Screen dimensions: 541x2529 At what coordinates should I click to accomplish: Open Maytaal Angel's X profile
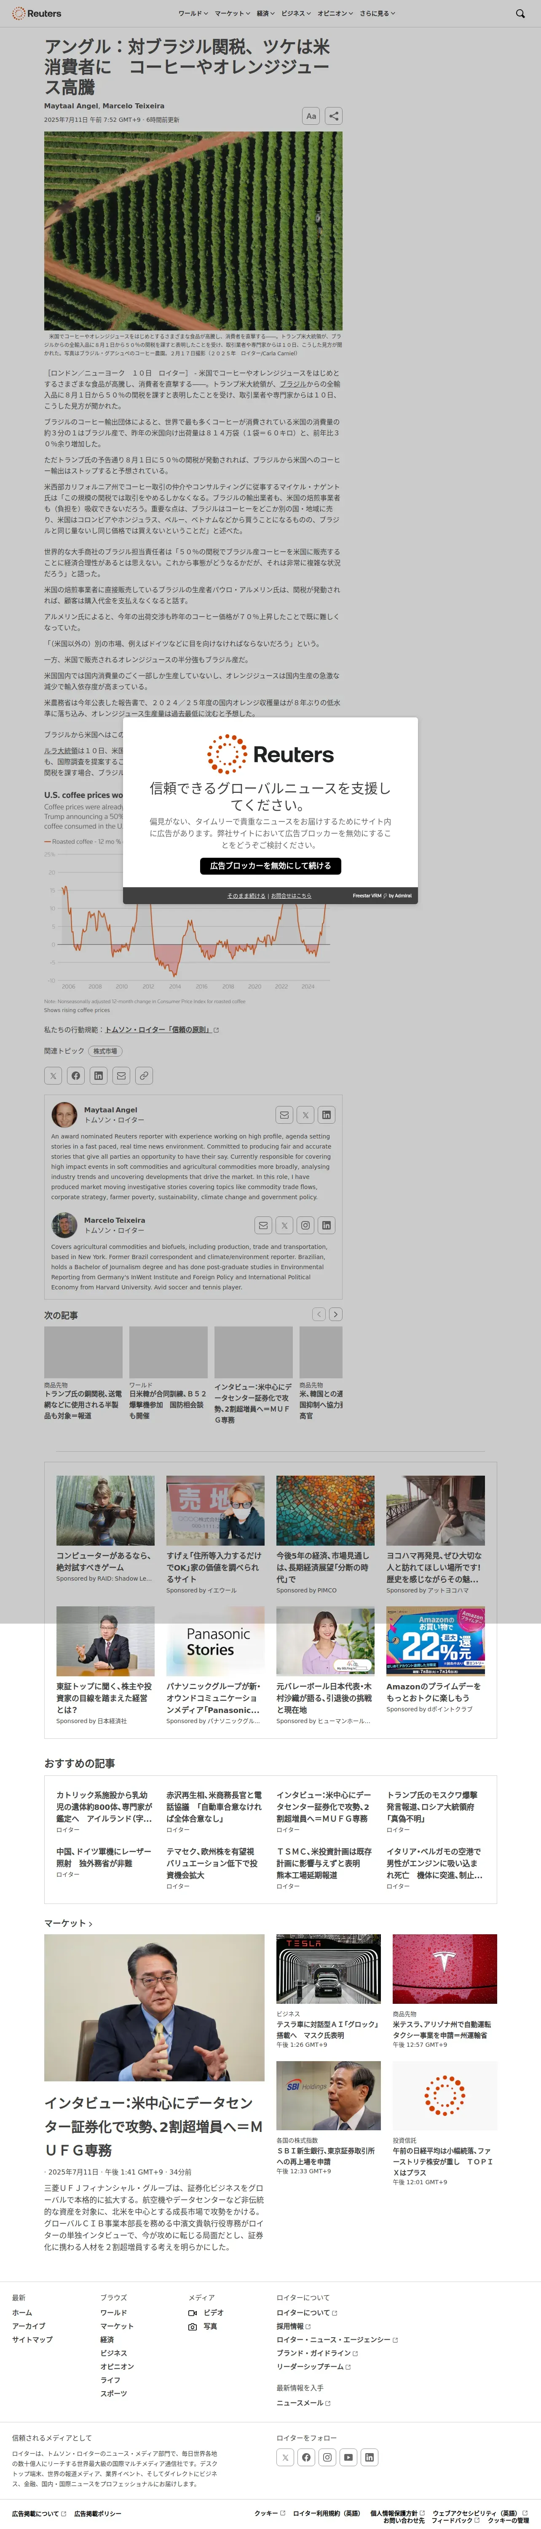coord(305,1115)
